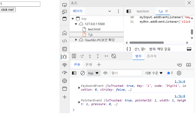
Task: Open the Network wifi icon tool
Action: 65,65
